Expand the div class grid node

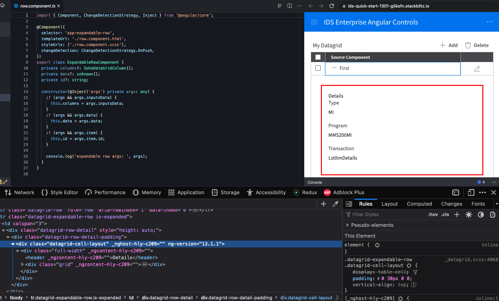22,264
